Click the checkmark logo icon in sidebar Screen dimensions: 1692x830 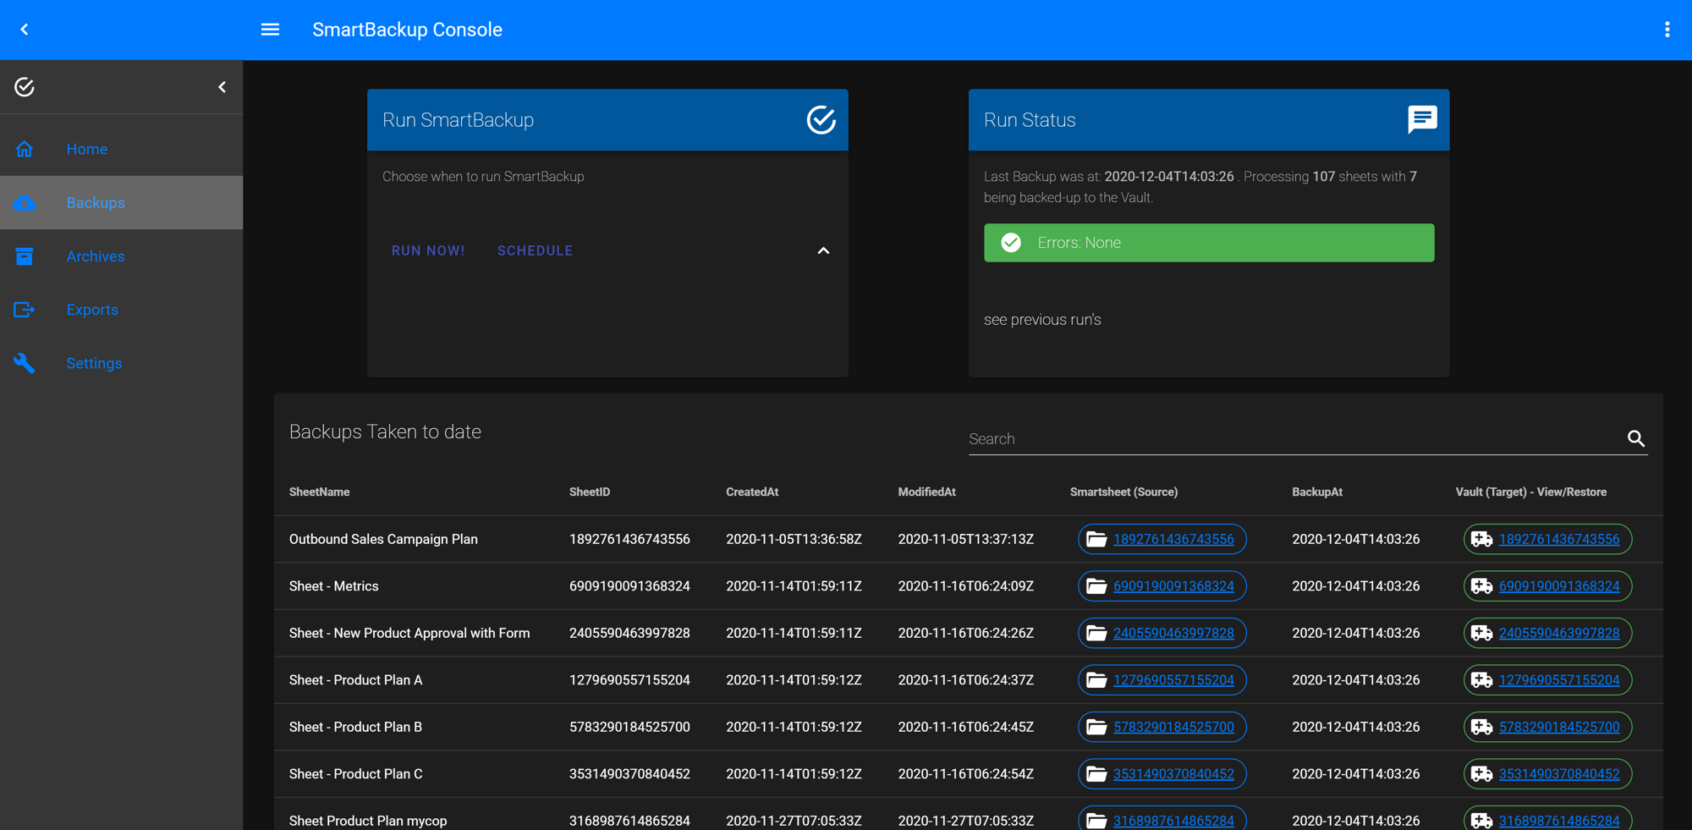click(x=25, y=87)
